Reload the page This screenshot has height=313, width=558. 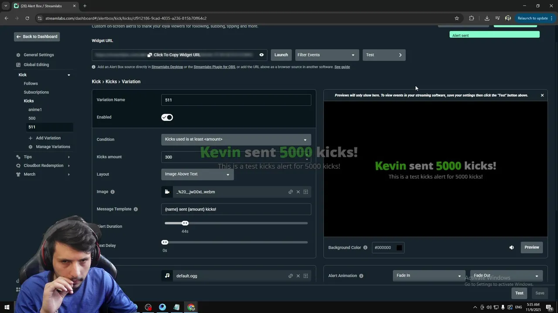tap(27, 18)
